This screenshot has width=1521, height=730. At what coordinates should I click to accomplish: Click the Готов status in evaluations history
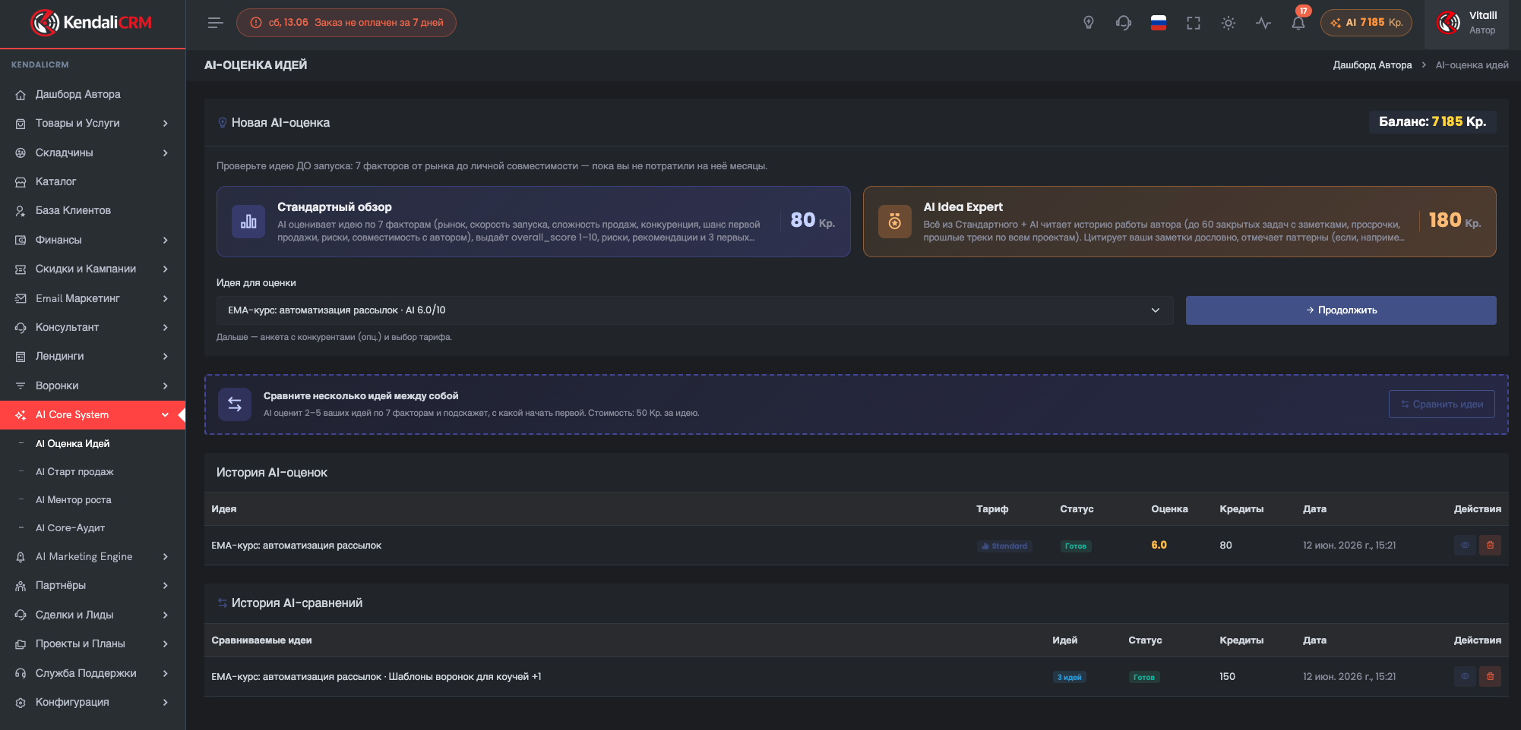coord(1076,546)
